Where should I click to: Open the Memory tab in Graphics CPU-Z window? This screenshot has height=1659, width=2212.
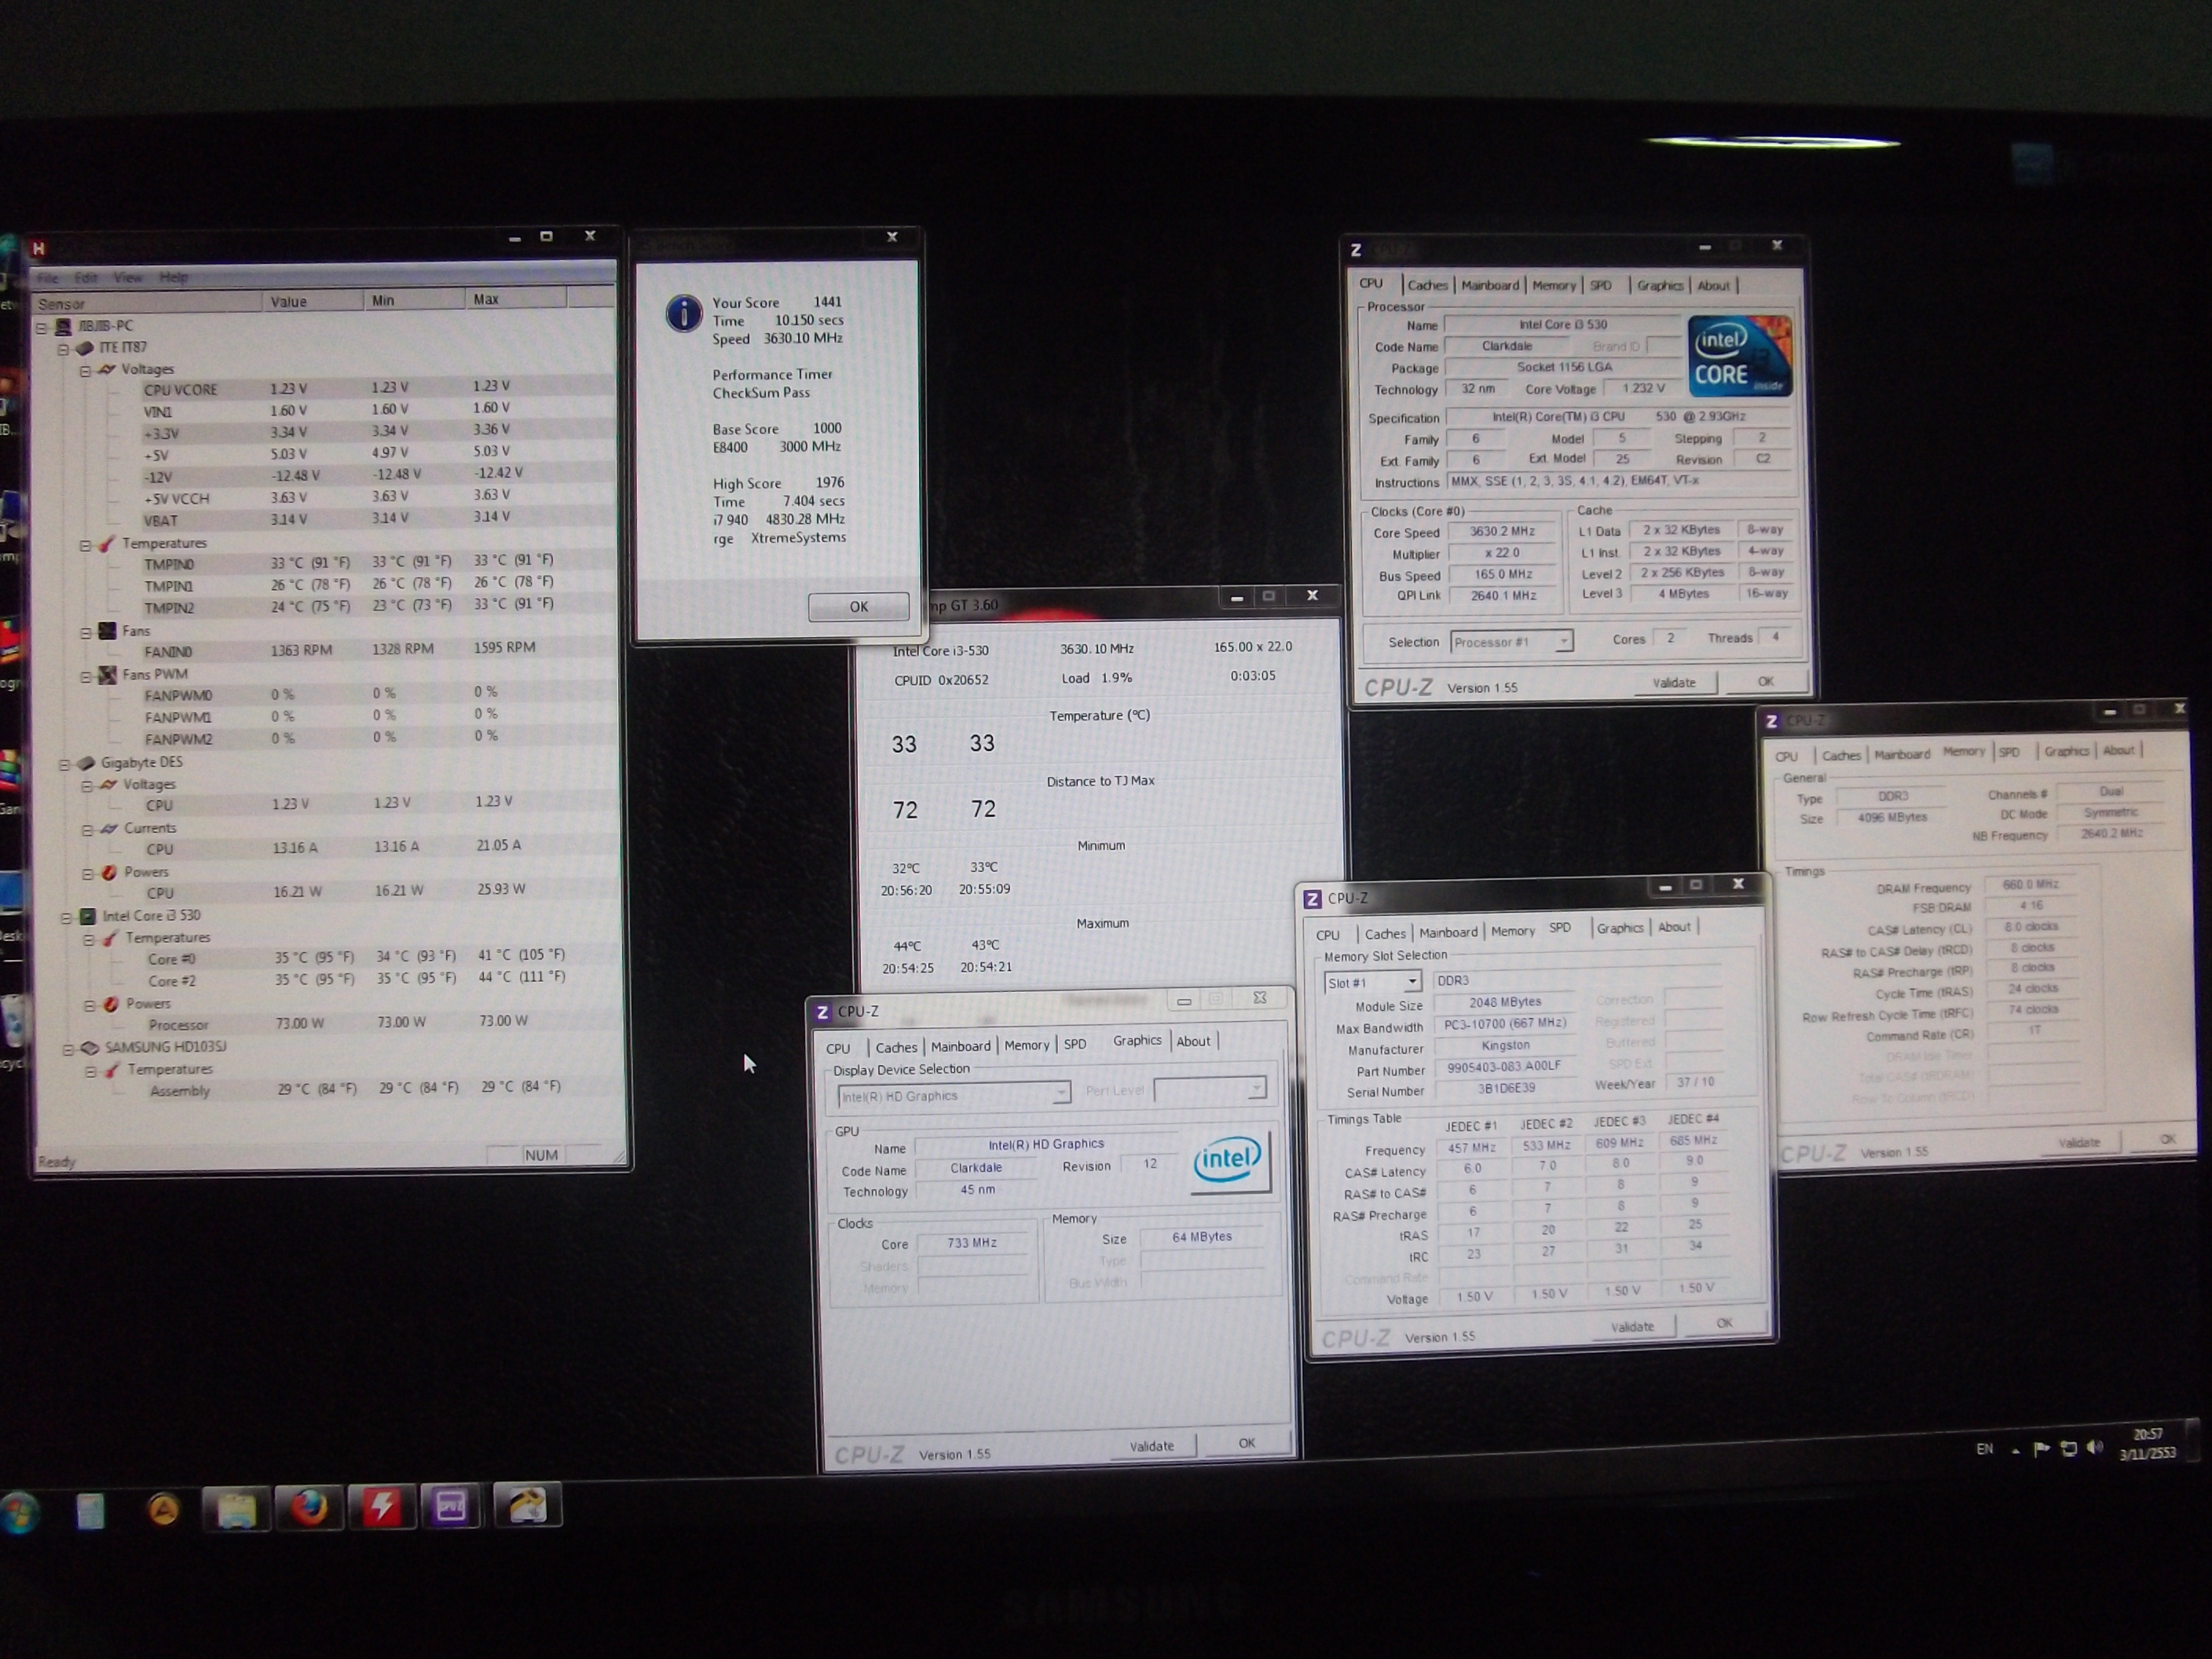pyautogui.click(x=1026, y=1046)
